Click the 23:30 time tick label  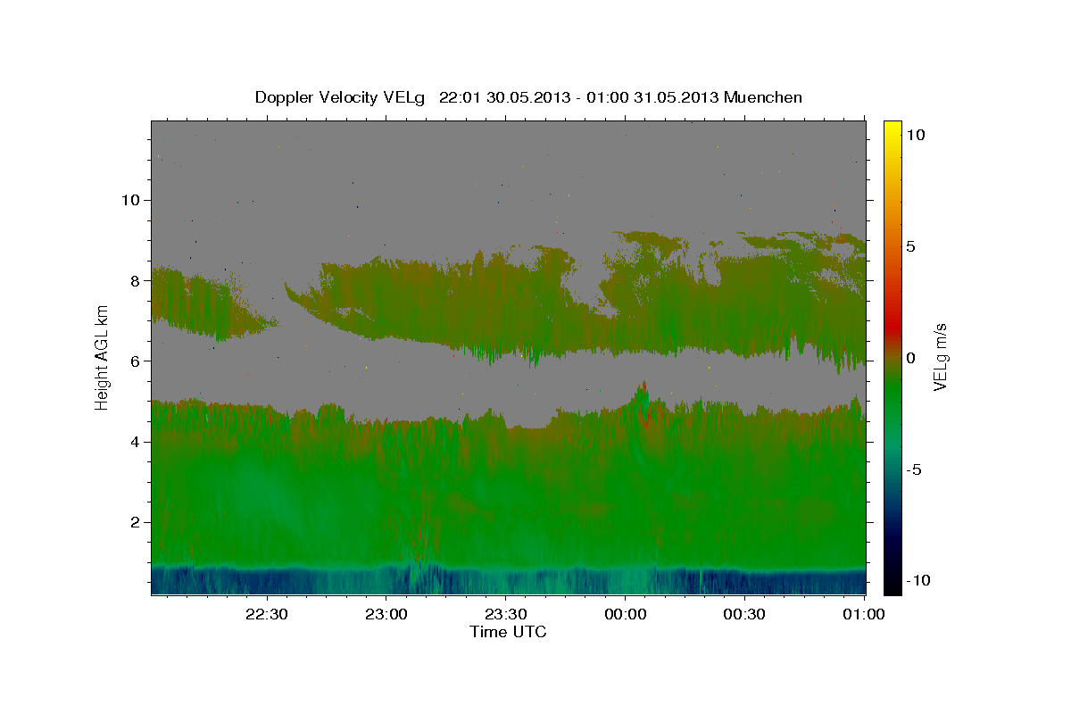(x=506, y=614)
